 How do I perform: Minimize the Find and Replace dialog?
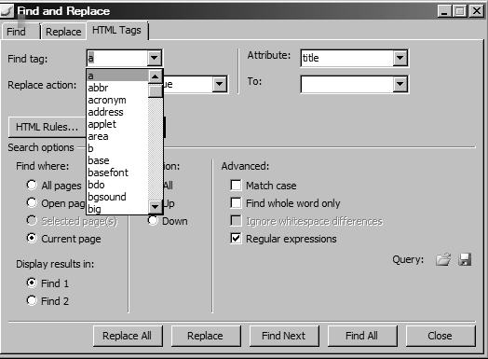pos(444,11)
